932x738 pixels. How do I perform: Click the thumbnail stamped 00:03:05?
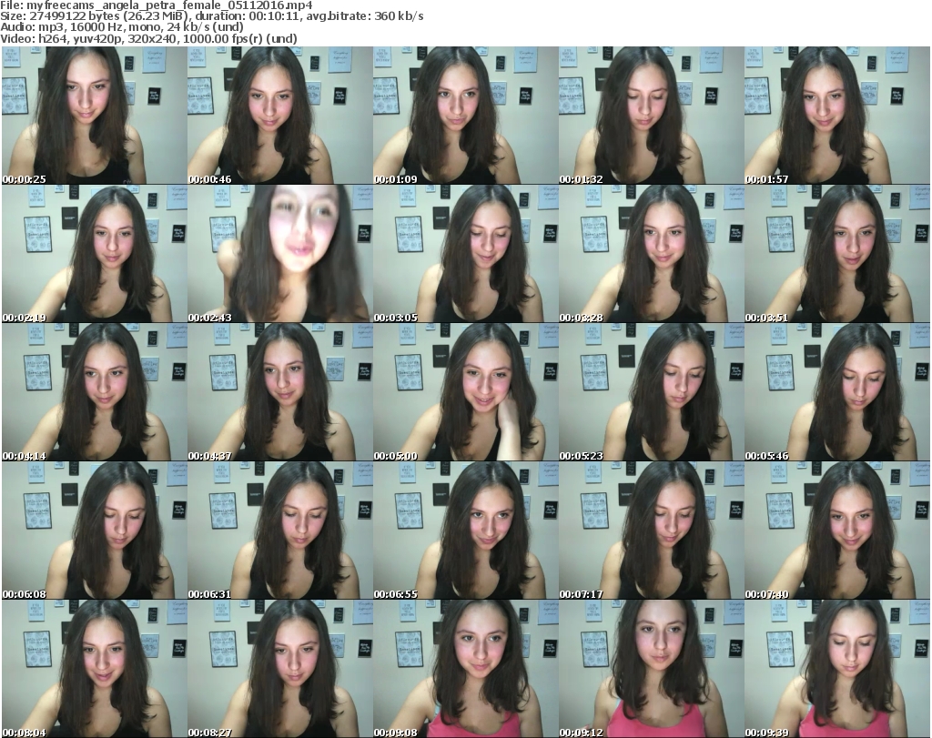coord(465,254)
